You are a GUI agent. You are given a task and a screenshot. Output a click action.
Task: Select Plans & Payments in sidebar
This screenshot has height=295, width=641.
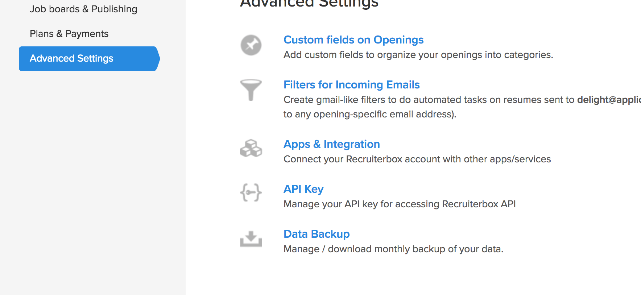click(69, 34)
